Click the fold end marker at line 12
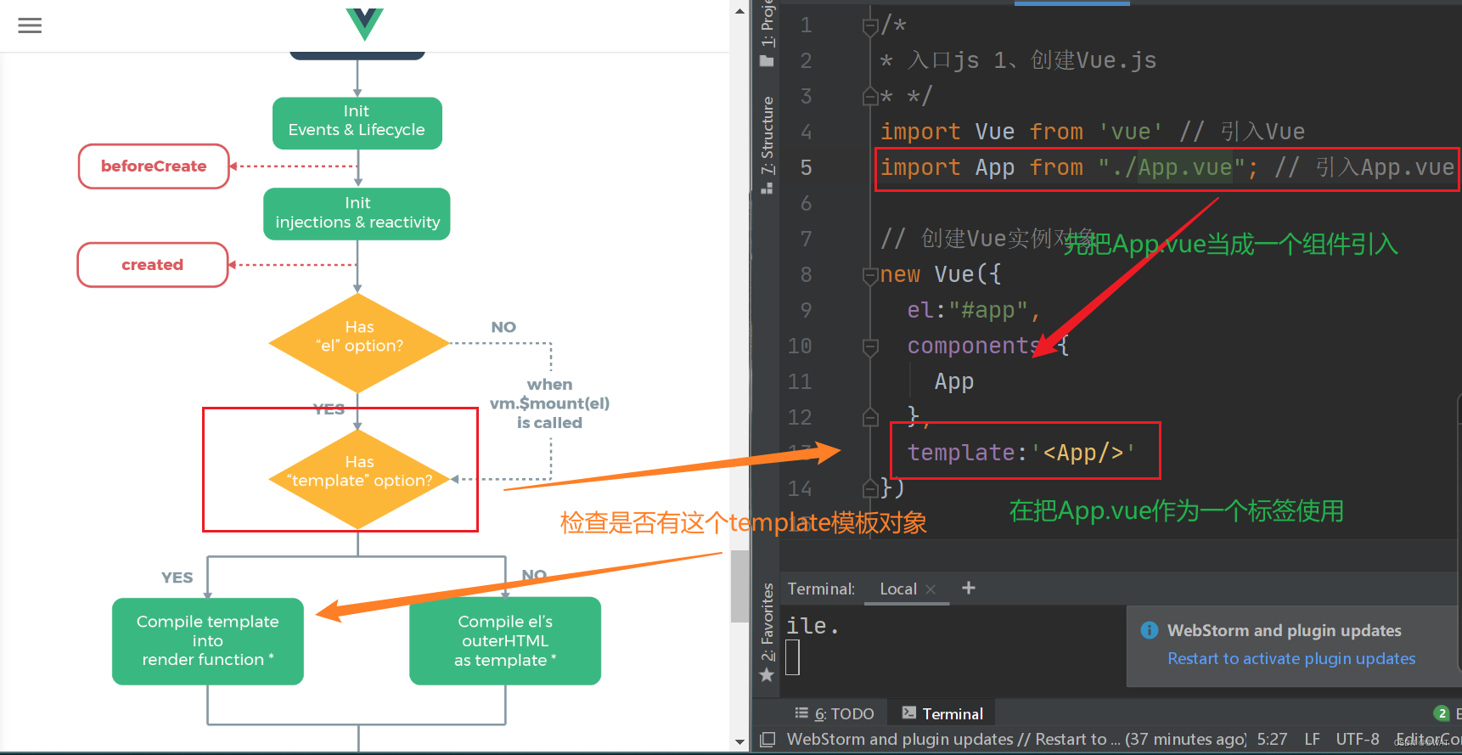 [x=869, y=417]
